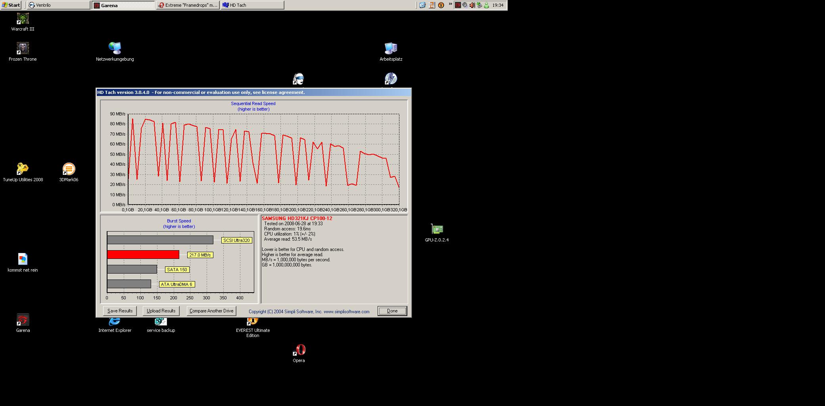Click the 'SAMSUNG HD321KJ CP100-12' drive name
Viewport: 825px width, 406px height.
pos(297,218)
